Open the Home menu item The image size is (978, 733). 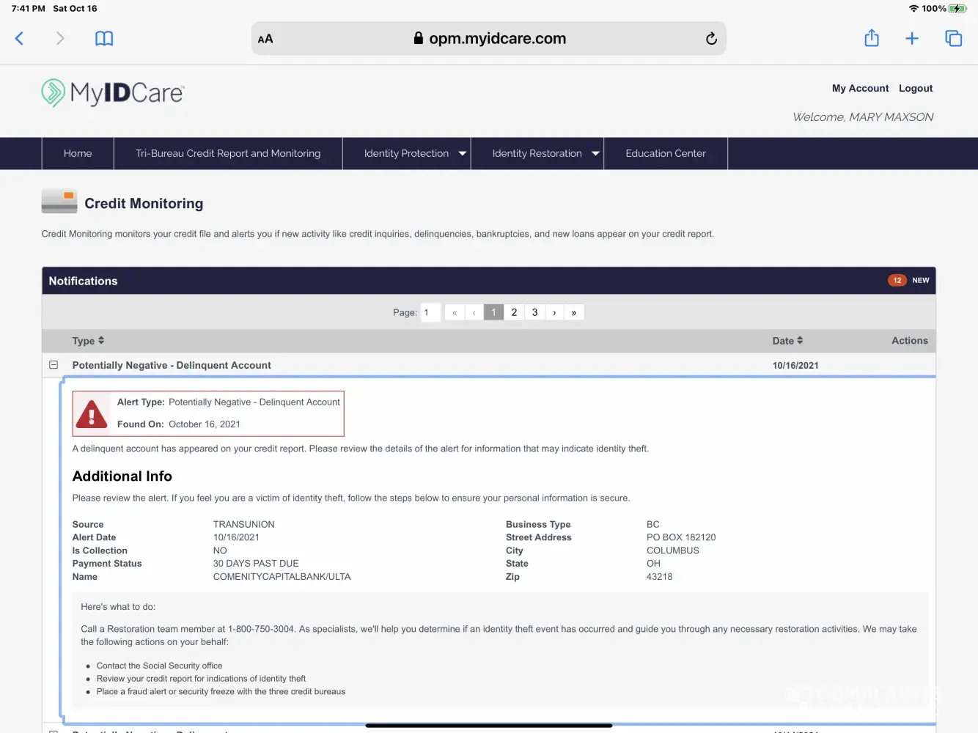coord(78,154)
